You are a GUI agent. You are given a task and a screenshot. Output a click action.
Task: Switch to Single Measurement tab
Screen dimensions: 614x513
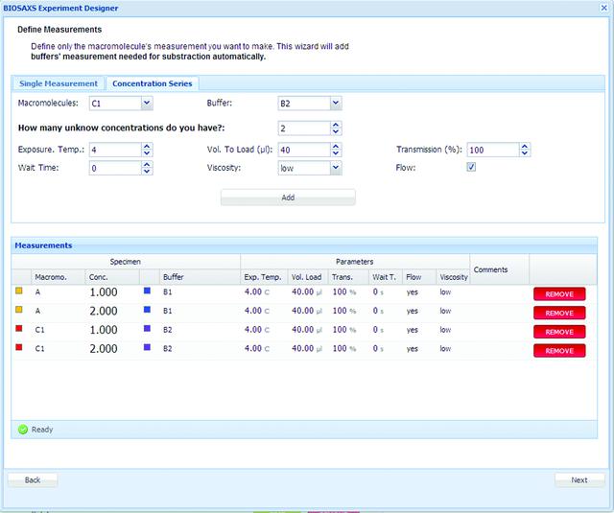(59, 83)
